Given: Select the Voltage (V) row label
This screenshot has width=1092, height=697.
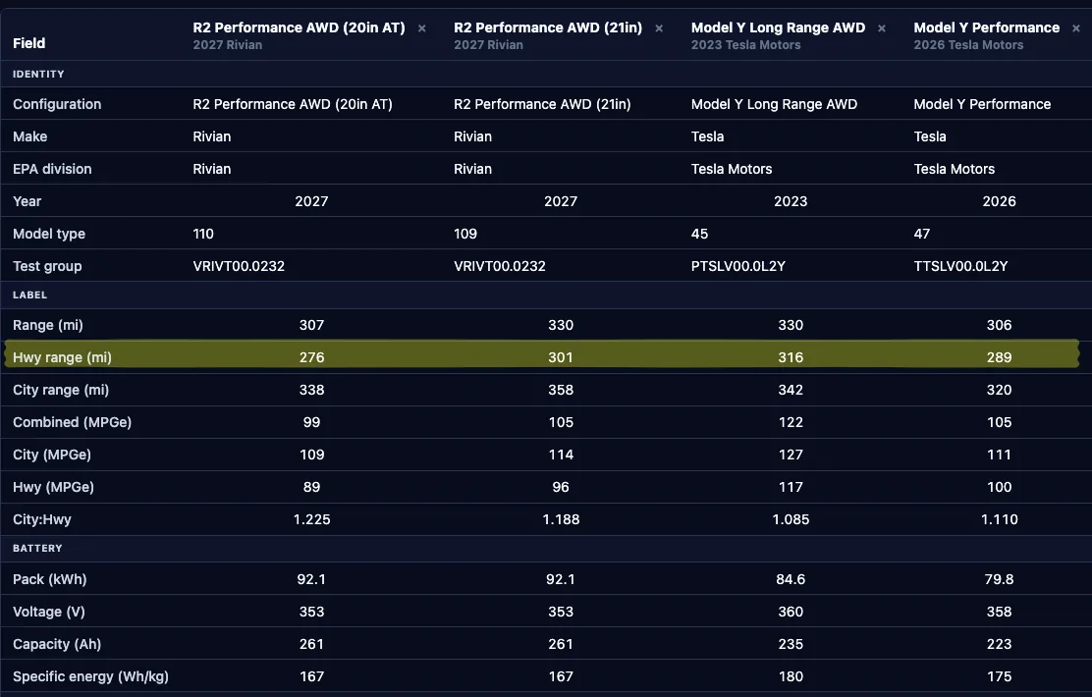Looking at the screenshot, I should (49, 612).
